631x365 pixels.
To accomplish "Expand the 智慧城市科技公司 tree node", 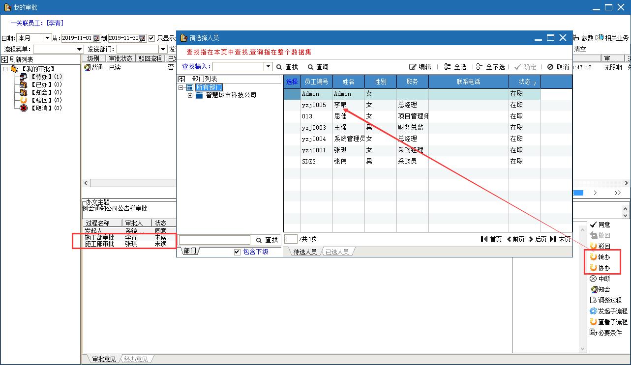I will 190,95.
